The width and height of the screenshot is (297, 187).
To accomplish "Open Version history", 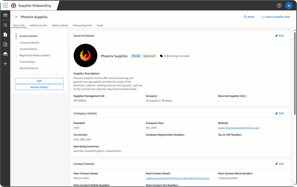I will tap(39, 87).
